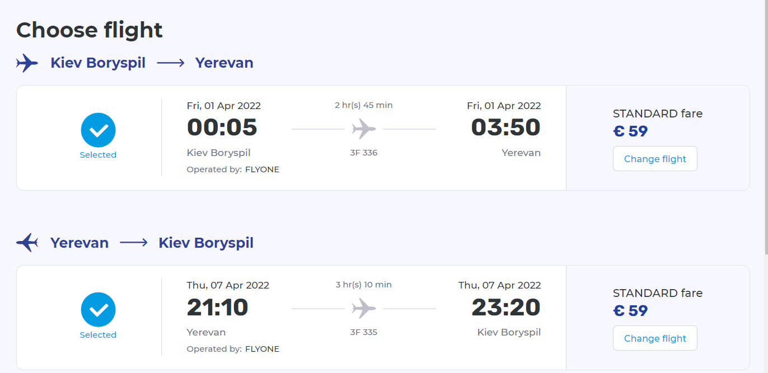Viewport: 768px width, 373px height.
Task: Click flight number 3F 336
Action: (x=364, y=153)
